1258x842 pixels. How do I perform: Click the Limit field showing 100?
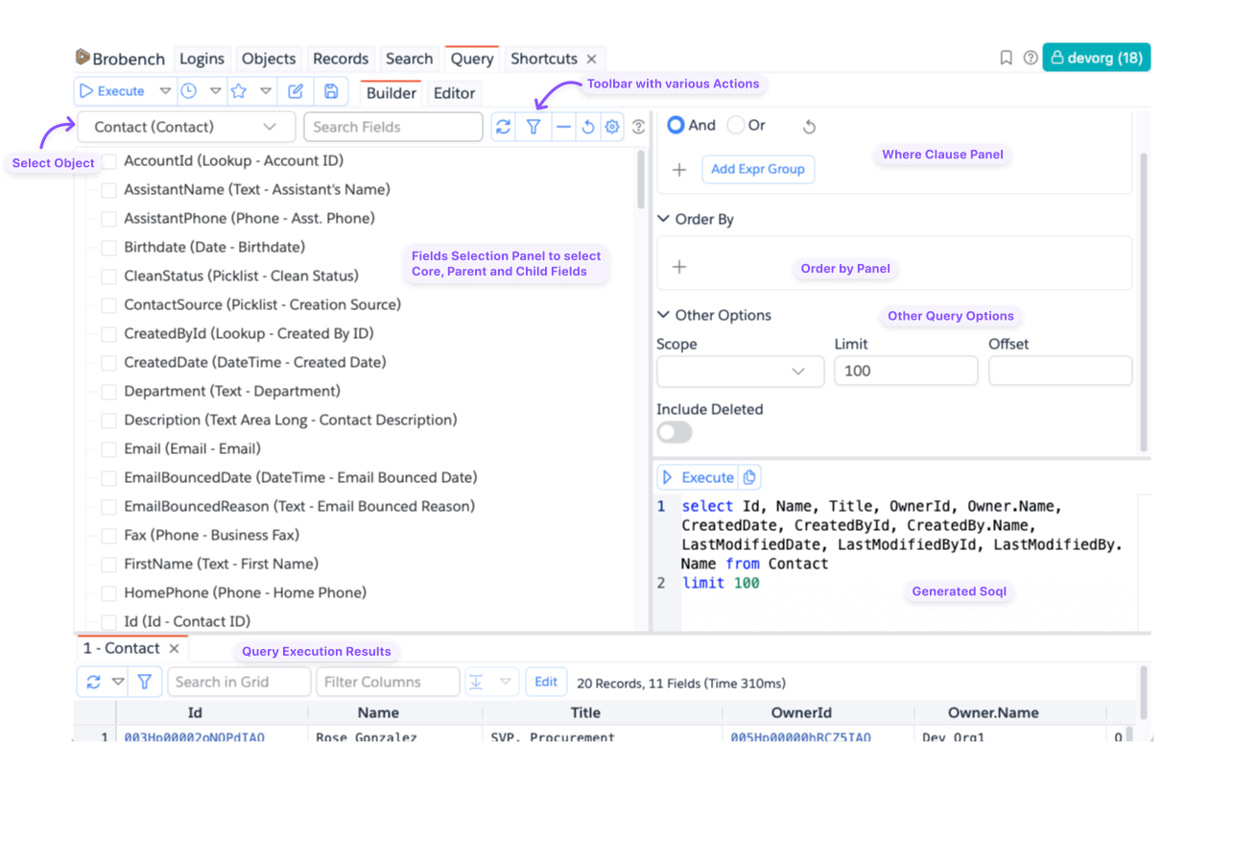coord(906,371)
